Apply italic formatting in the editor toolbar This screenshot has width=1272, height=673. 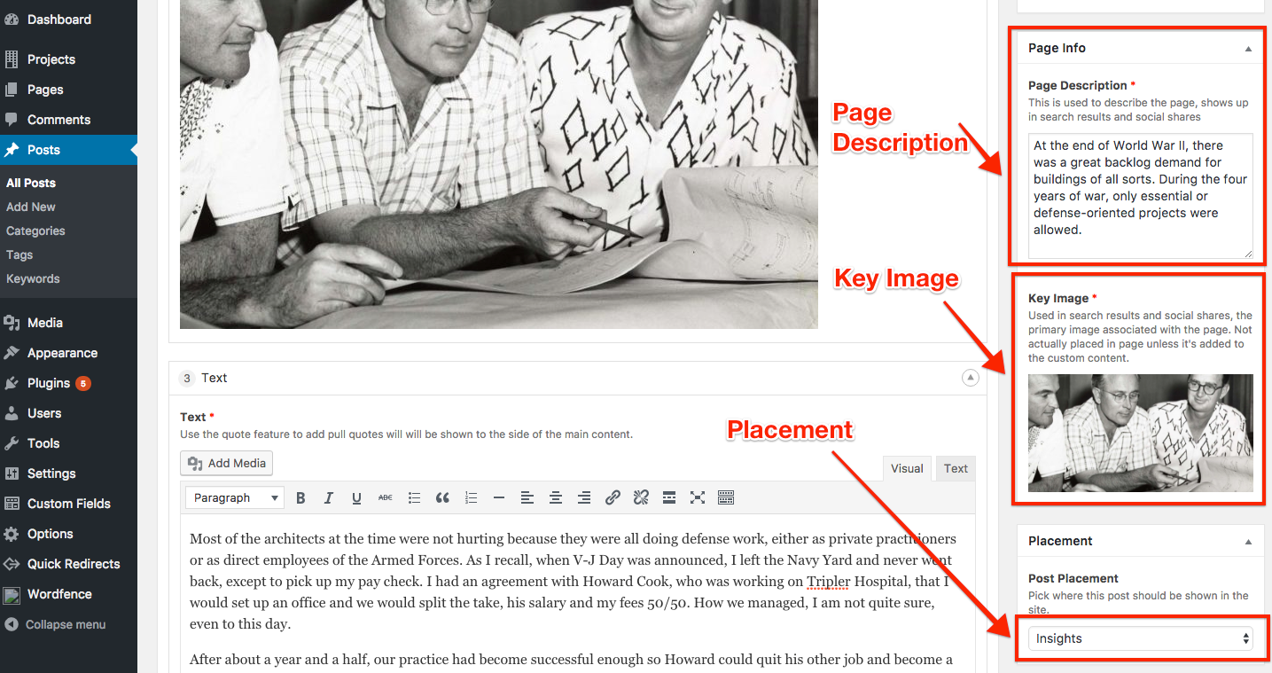[329, 498]
